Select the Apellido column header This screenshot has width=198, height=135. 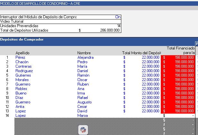(x=22, y=53)
